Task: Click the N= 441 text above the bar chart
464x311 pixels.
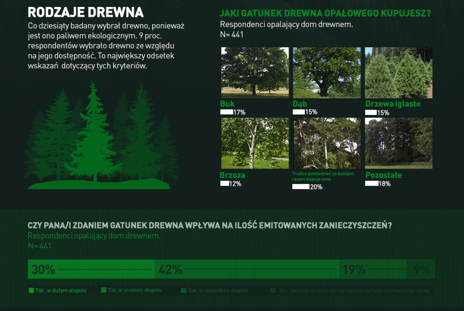Action: click(x=40, y=246)
